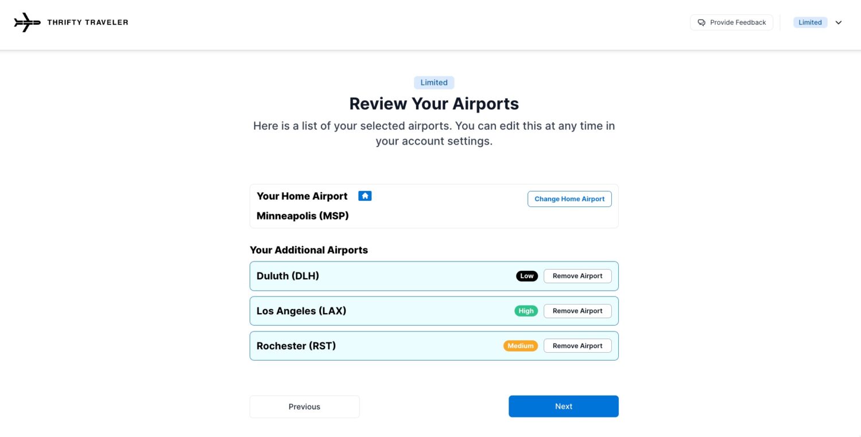The image size is (861, 437).
Task: Click the Low priority badge for Duluth
Action: point(526,276)
